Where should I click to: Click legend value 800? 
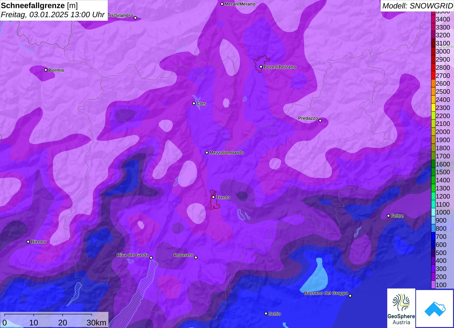click(x=441, y=228)
